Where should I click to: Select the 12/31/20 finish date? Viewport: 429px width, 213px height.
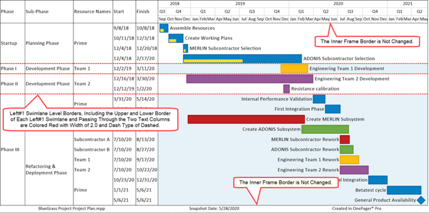pos(146,180)
